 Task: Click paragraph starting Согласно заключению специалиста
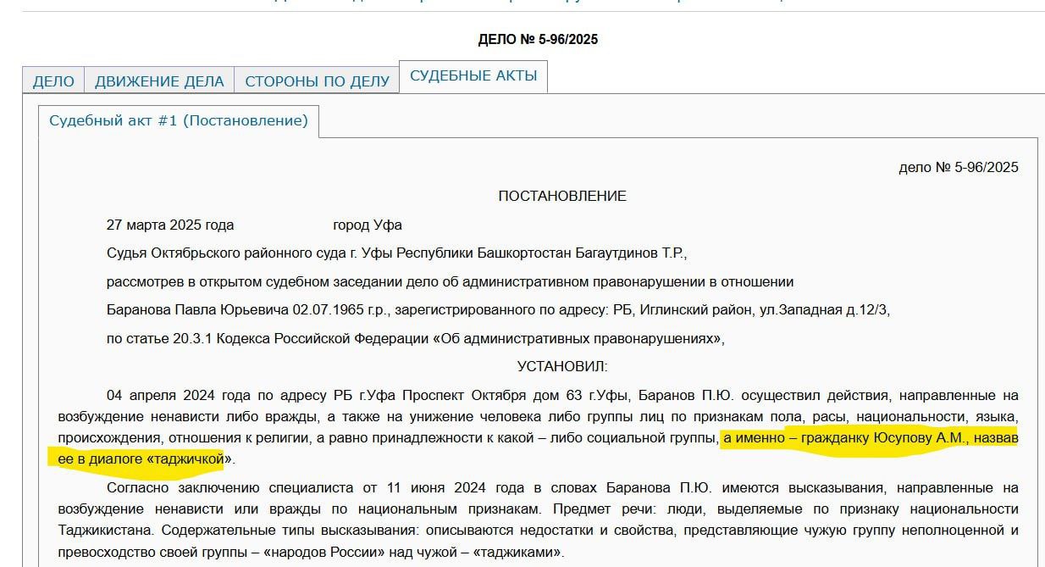pos(339,488)
